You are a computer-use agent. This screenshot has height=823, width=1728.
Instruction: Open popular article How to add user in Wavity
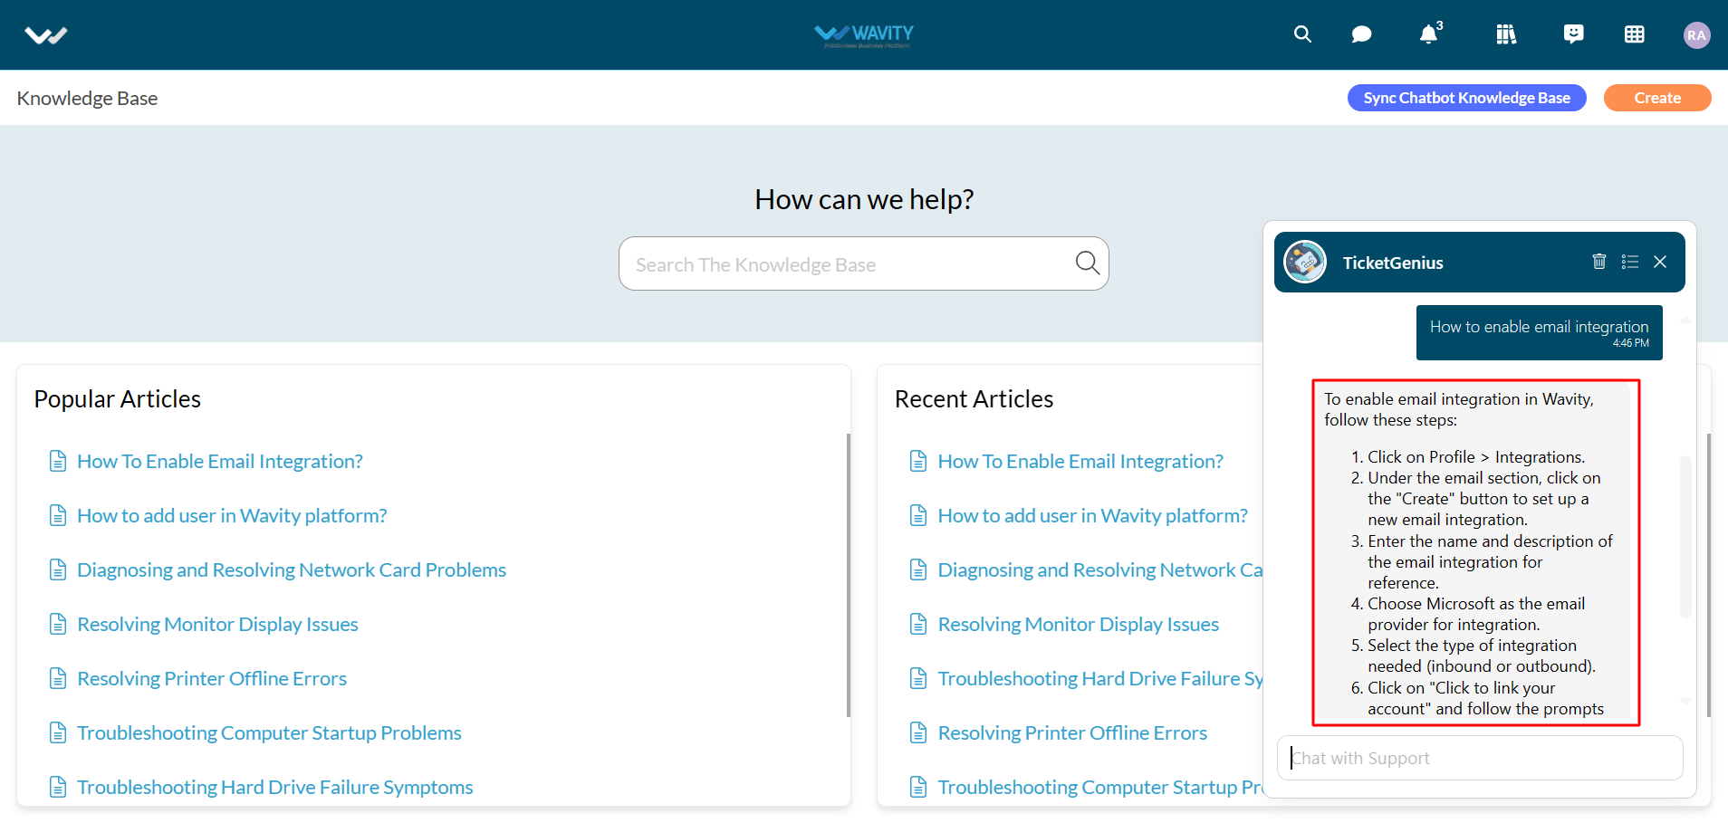click(232, 515)
